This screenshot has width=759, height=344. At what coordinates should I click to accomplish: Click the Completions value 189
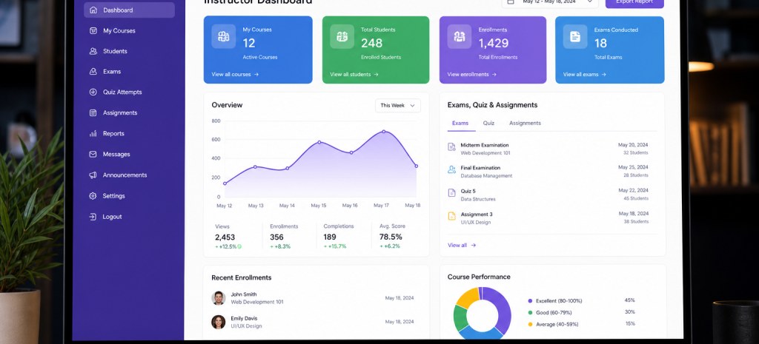point(330,237)
